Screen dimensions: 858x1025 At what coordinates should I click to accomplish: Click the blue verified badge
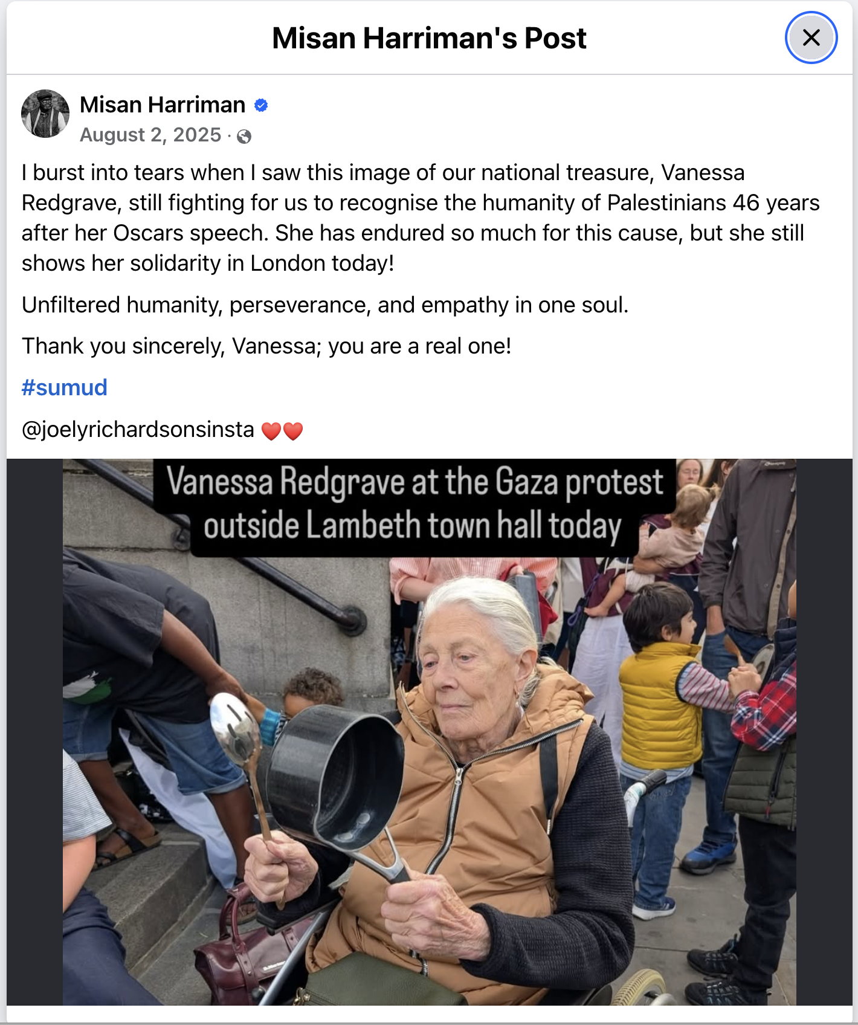261,105
